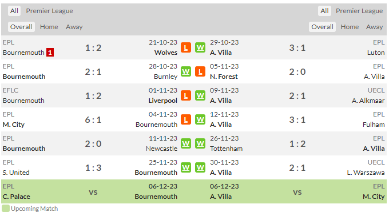Switch the right panel to Away matches
389x216 pixels.
click(x=374, y=27)
